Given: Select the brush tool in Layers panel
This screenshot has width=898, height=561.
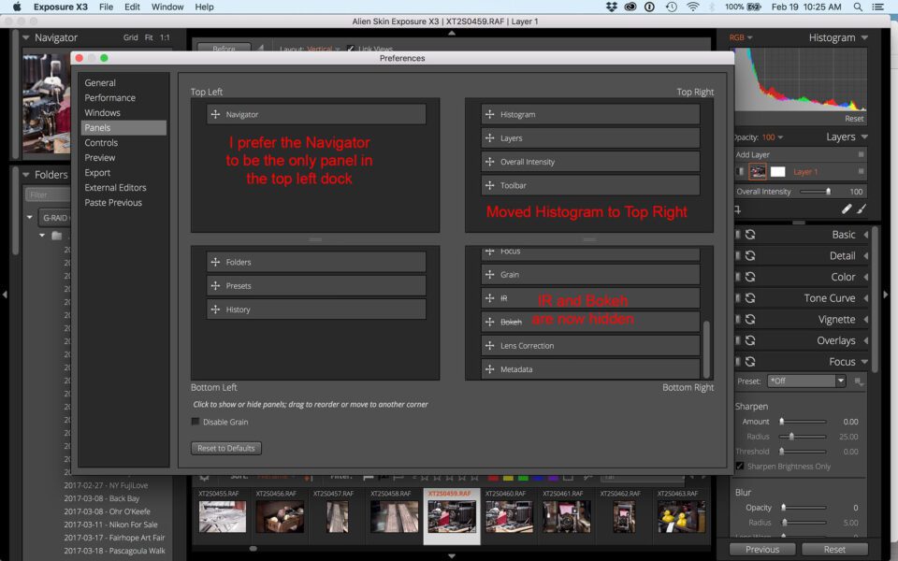Looking at the screenshot, I should pos(862,209).
